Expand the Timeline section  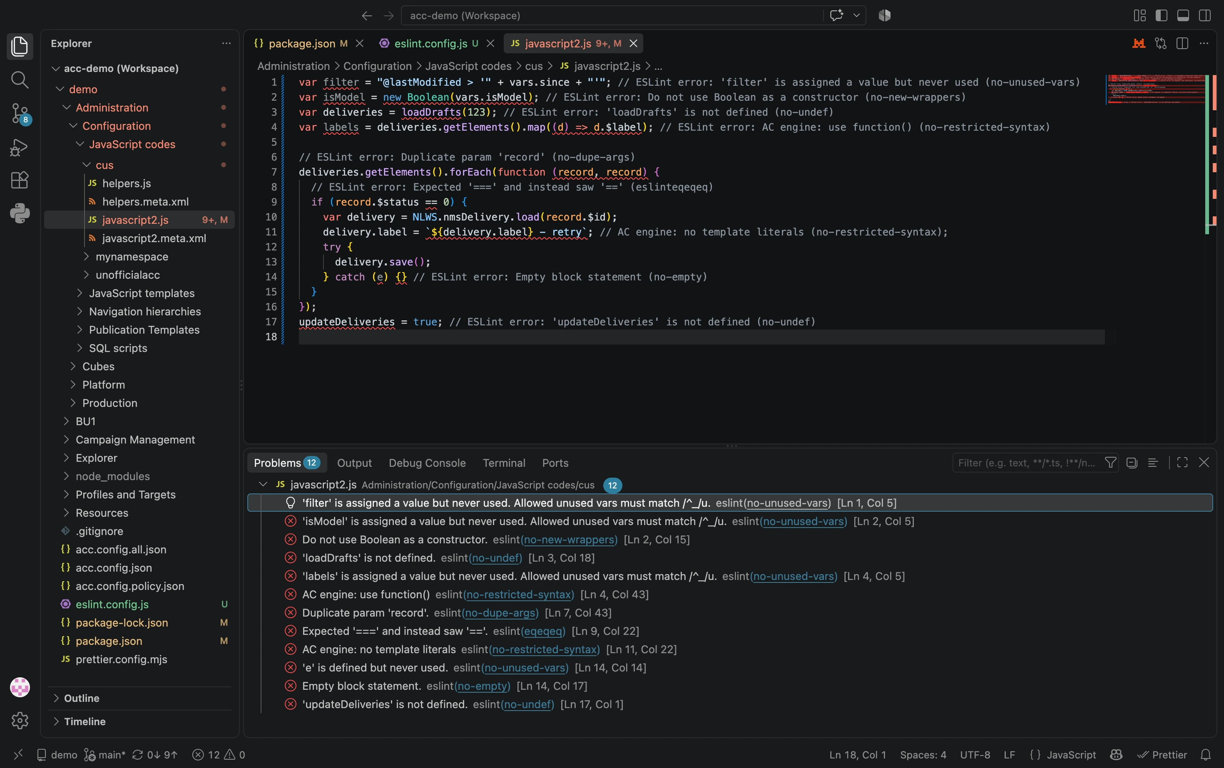[x=56, y=721]
